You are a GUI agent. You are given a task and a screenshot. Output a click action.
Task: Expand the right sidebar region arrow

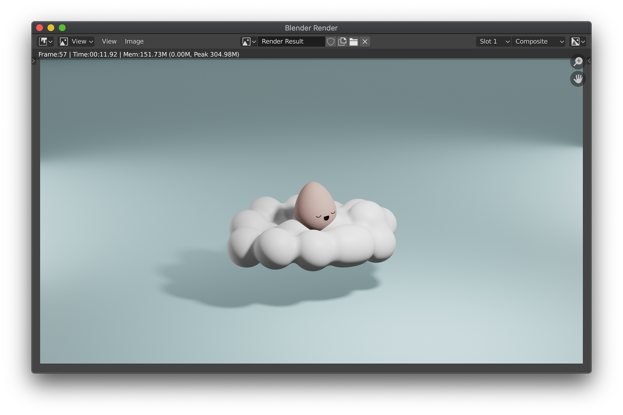click(x=589, y=61)
